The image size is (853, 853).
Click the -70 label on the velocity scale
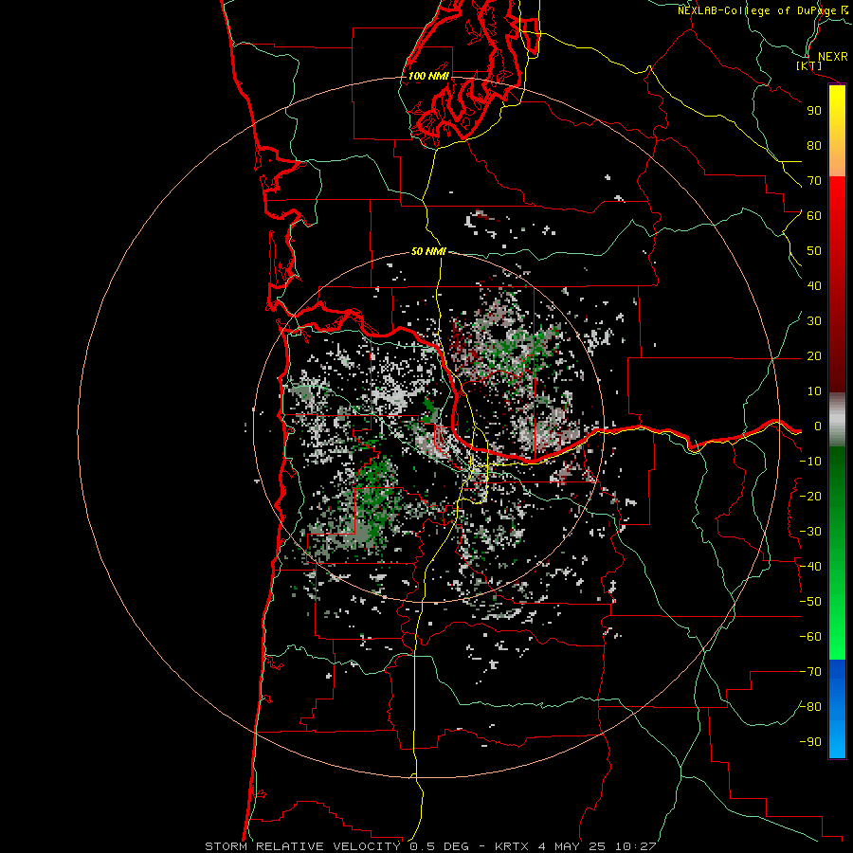pyautogui.click(x=810, y=672)
